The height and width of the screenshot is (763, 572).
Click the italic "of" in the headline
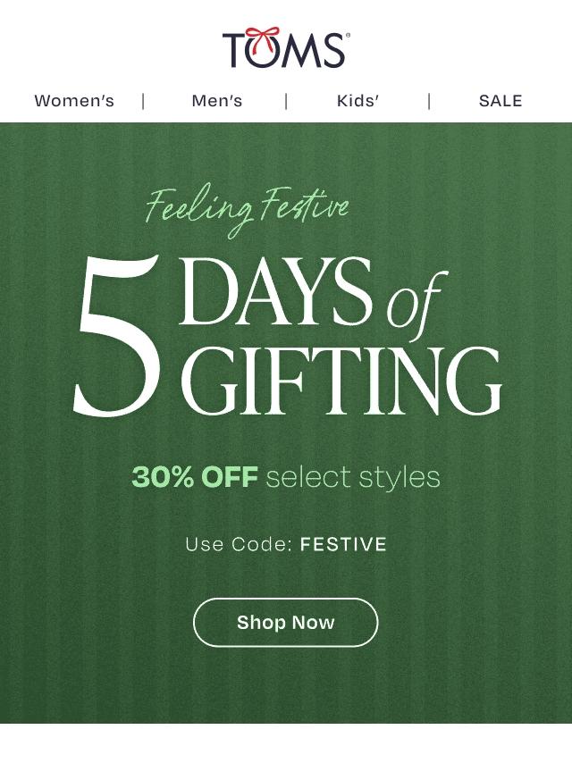(416, 304)
